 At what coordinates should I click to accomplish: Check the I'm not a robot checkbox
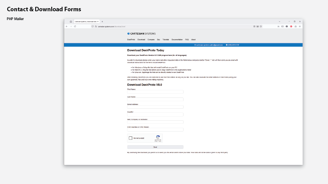[x=131, y=138]
